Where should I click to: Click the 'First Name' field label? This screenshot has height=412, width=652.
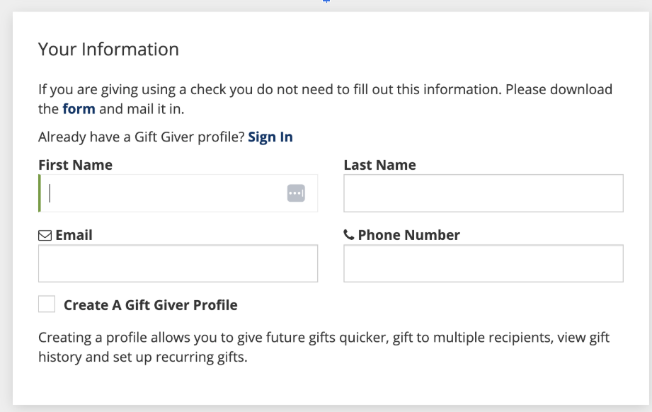point(75,166)
